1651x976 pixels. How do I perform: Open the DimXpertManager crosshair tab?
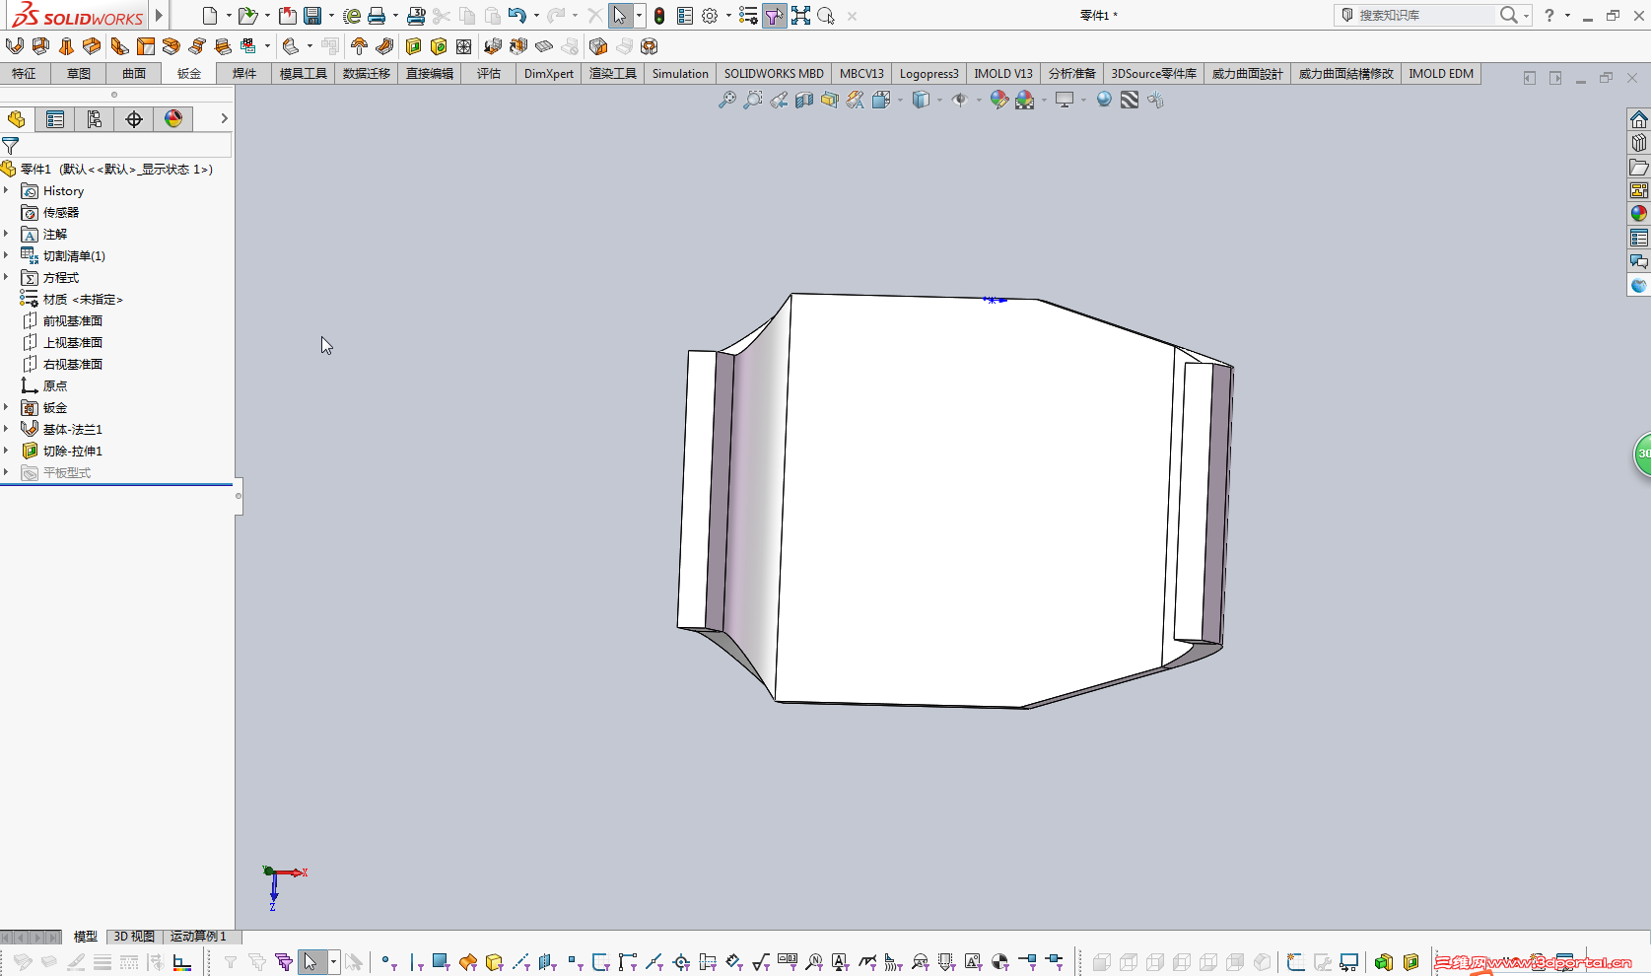(134, 119)
